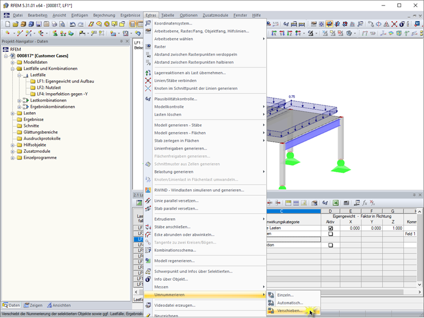Switch to Ansichten navigator tab
Viewport: 424px width, 318px height.
coord(59,305)
